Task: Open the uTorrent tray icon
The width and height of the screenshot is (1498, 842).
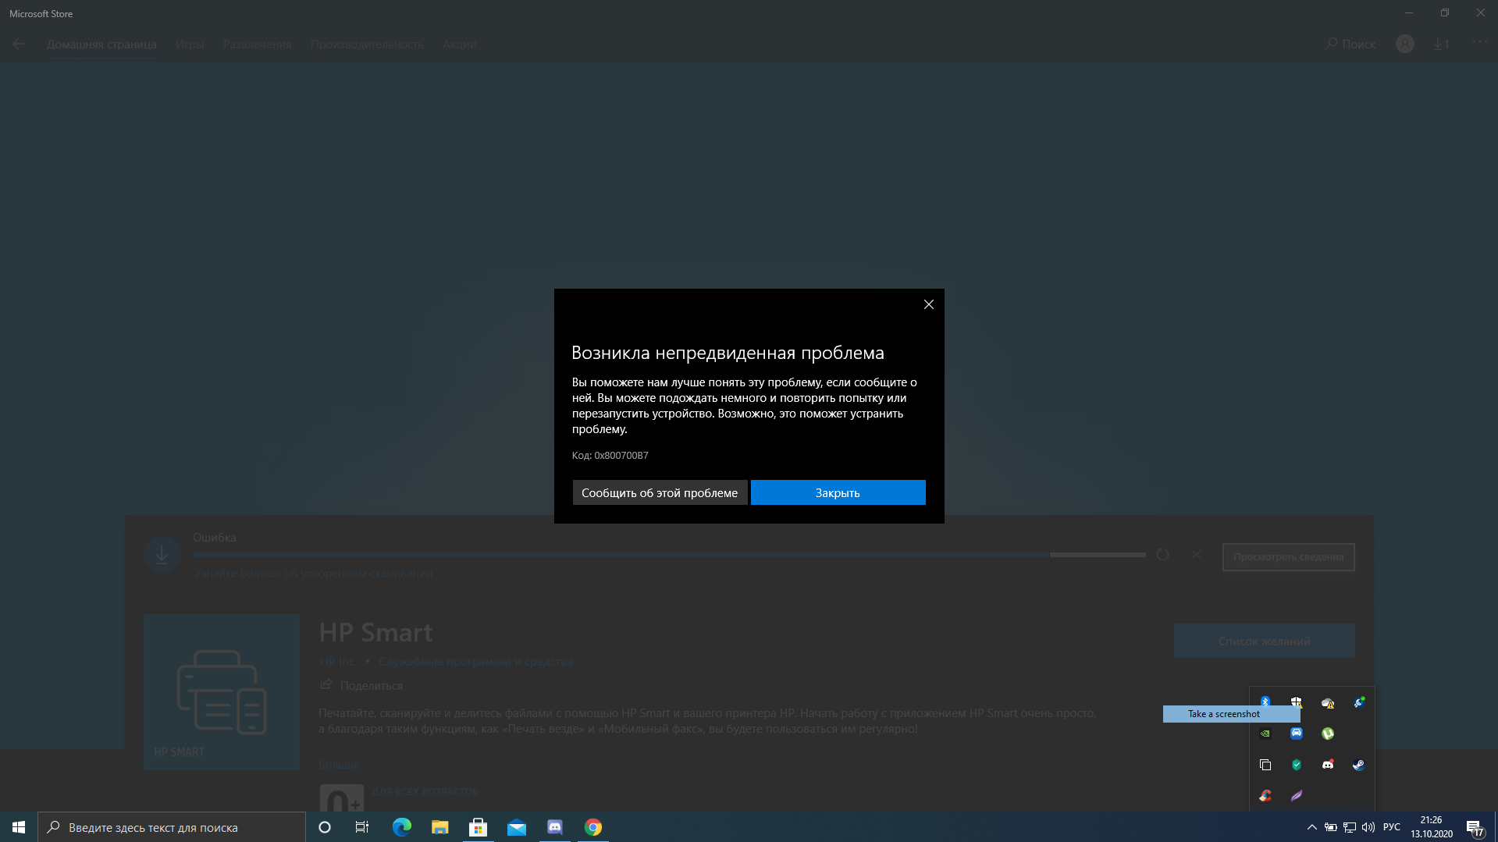Action: tap(1328, 734)
